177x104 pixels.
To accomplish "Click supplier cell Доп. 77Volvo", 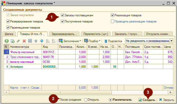I will click(x=134, y=57).
